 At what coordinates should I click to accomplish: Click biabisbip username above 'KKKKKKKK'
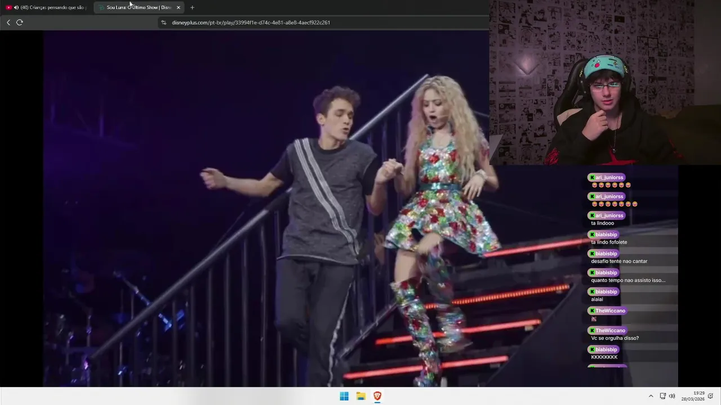coord(606,349)
